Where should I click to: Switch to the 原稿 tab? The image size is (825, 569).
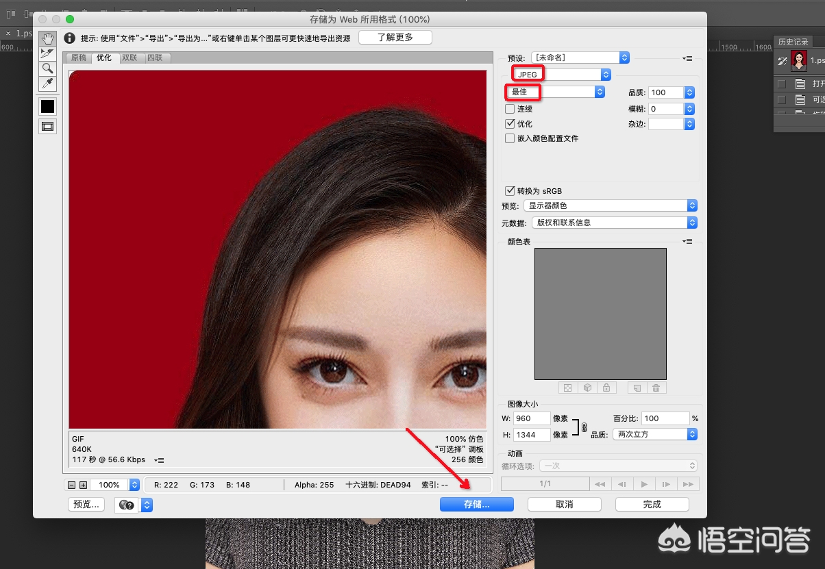(79, 58)
